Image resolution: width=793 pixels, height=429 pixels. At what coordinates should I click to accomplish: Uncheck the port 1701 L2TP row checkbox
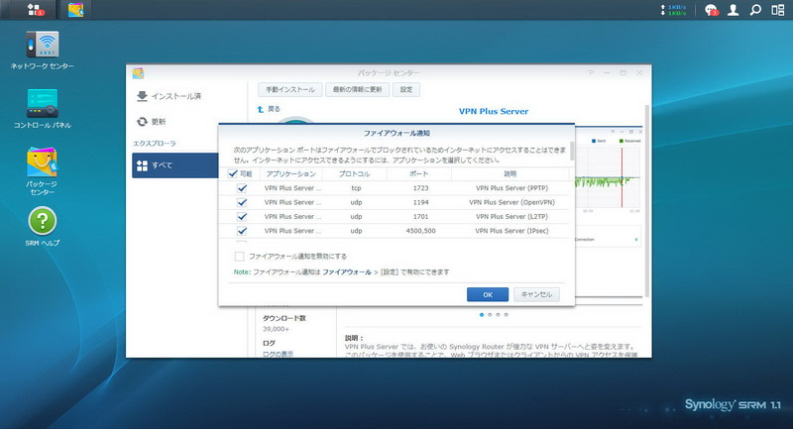click(x=242, y=216)
